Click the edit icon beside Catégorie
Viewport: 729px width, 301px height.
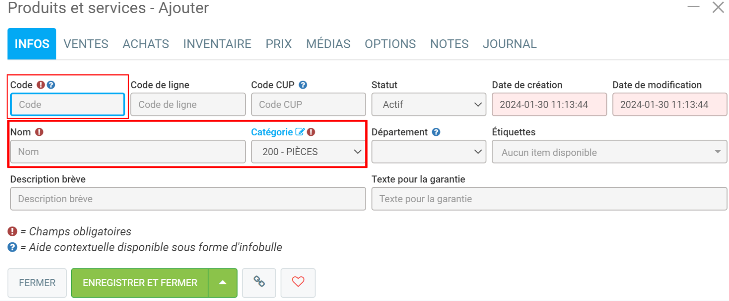(300, 132)
